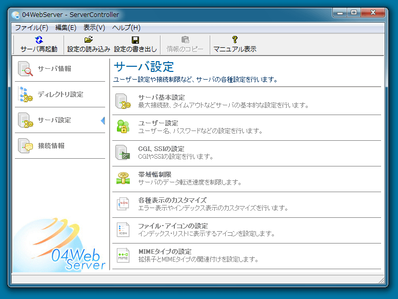Open the 表示(V) menu
The width and height of the screenshot is (398, 299).
[94, 27]
